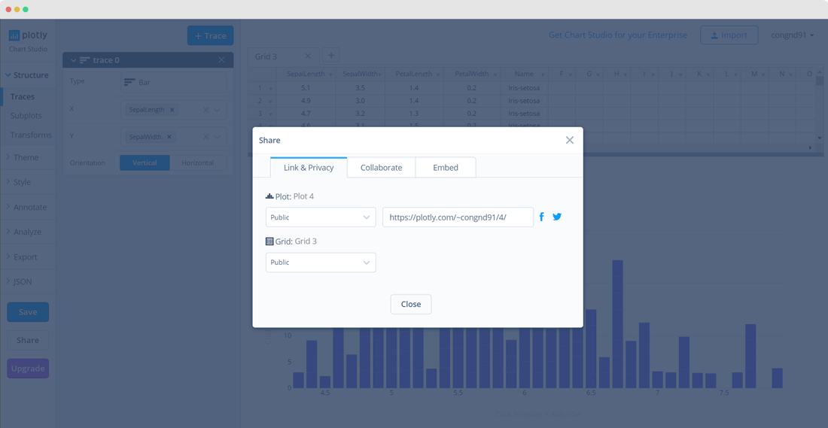Add a new trace with the + Trace button

[x=210, y=35]
